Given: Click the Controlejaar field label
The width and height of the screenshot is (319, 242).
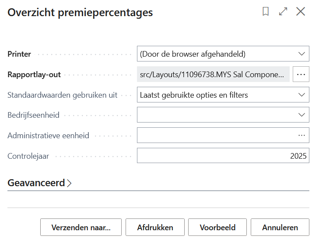Looking at the screenshot, I should [x=28, y=156].
